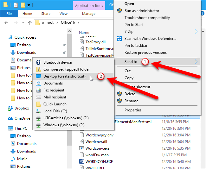Open the Quick Access Toolbar dropdown arrow
Screen dimensions: 206x169
pos(29,5)
